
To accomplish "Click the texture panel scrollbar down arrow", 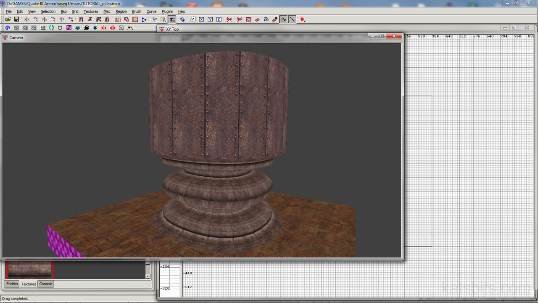I will coord(148,276).
